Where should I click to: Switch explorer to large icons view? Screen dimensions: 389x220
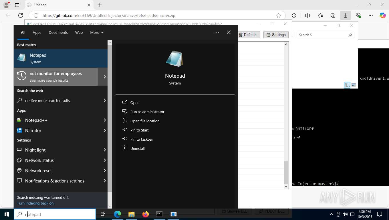pos(354,85)
